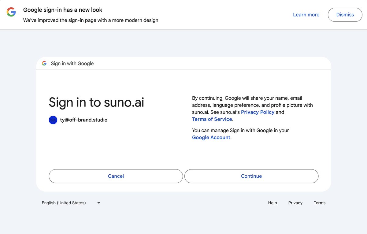Click the "Sign in with Google" header text
Viewport: 367px width, 234px height.
72,63
